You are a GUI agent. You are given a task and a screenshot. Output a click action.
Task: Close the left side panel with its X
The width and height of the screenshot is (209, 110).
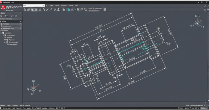coord(21,13)
